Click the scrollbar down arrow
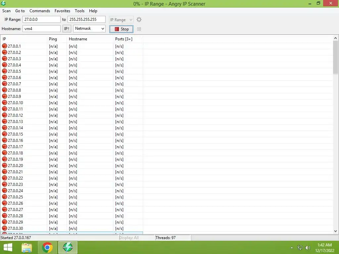339x254 pixels. [336, 231]
